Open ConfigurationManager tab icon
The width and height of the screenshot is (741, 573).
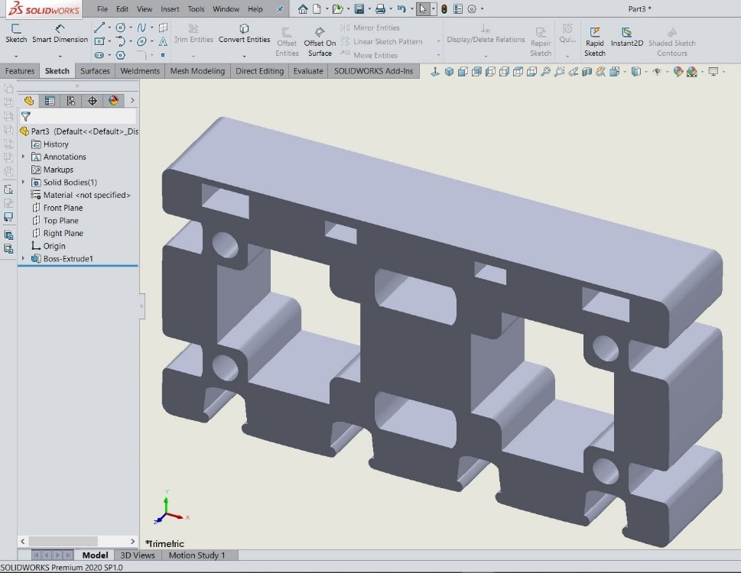(71, 101)
